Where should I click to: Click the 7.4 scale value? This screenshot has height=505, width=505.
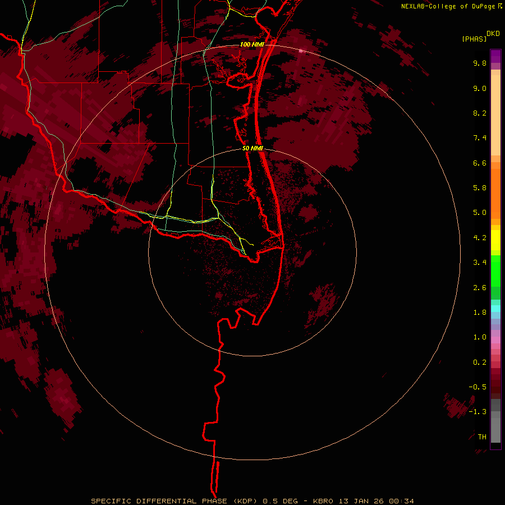[480, 138]
